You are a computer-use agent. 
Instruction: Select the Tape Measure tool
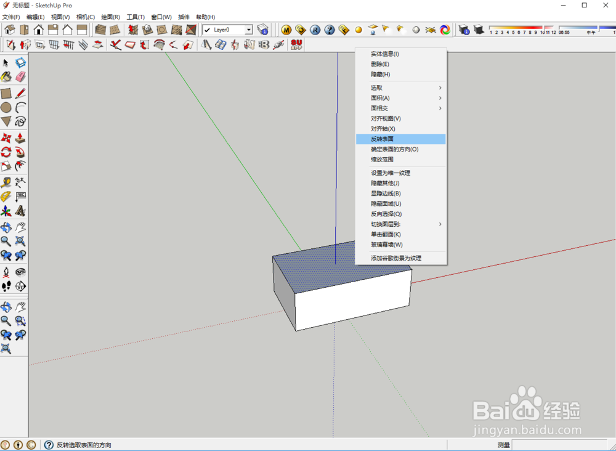tap(6, 182)
